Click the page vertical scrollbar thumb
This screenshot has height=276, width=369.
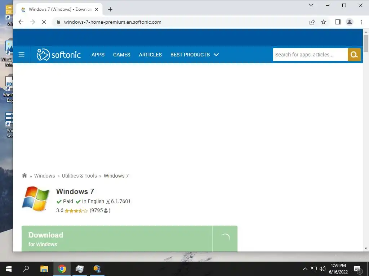point(366,43)
